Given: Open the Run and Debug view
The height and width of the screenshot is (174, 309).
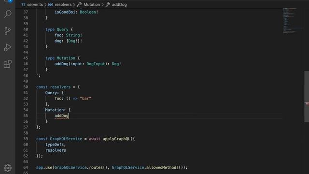Looking at the screenshot, I should tap(8, 47).
